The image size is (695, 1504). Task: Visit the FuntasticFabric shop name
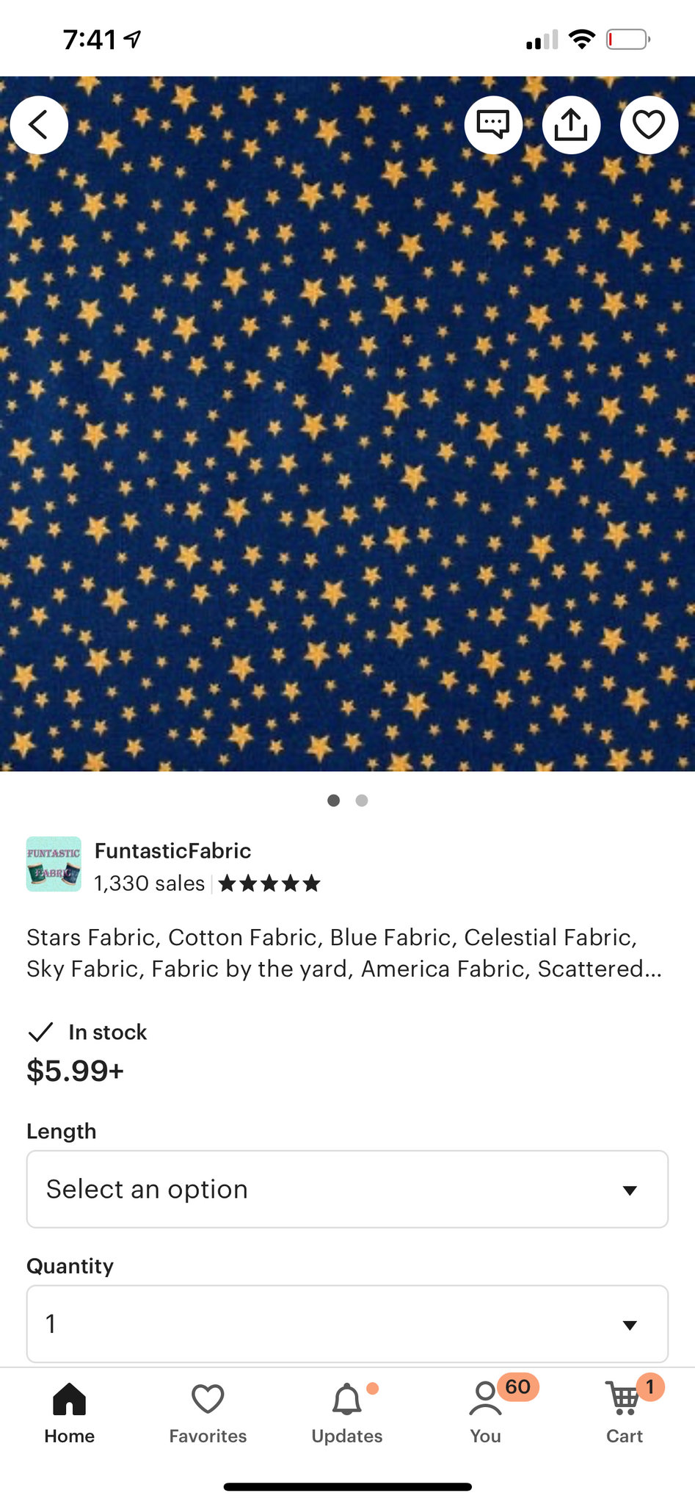pos(172,850)
